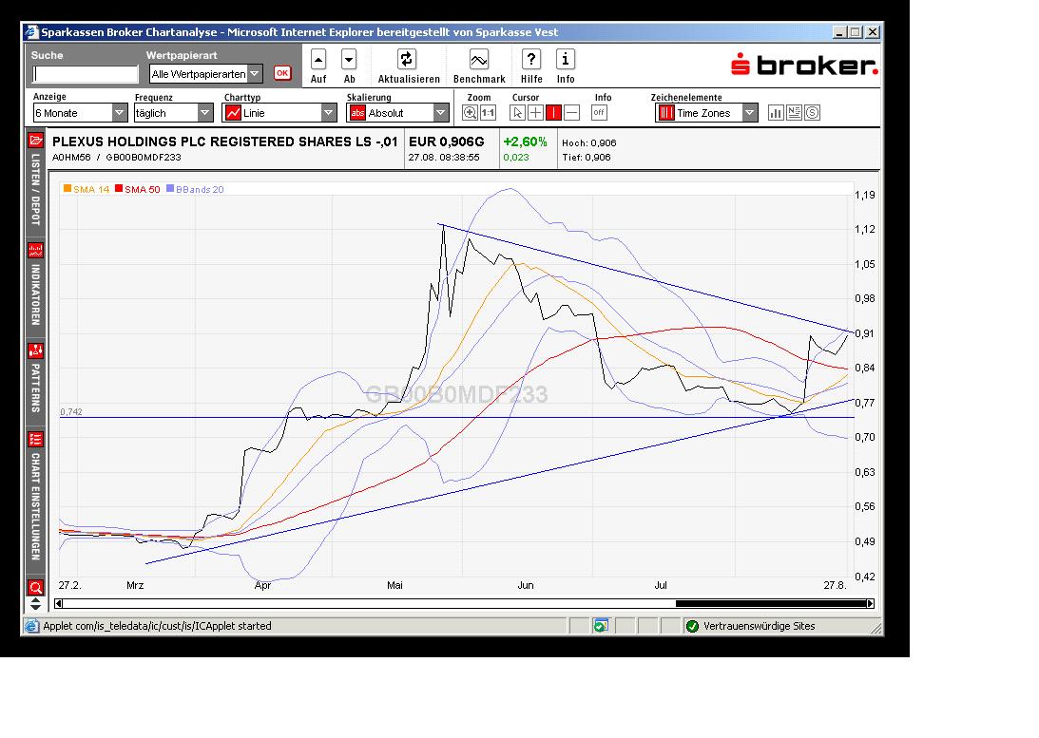The height and width of the screenshot is (738, 1039).
Task: Click bar-chart drawing icon next to Time Zones
Action: [x=776, y=112]
